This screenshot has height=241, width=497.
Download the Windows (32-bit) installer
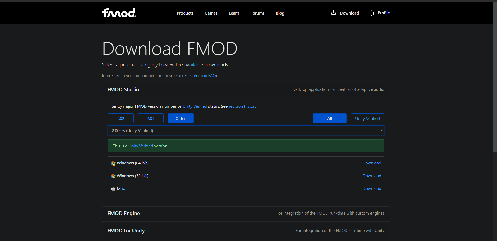coord(372,176)
